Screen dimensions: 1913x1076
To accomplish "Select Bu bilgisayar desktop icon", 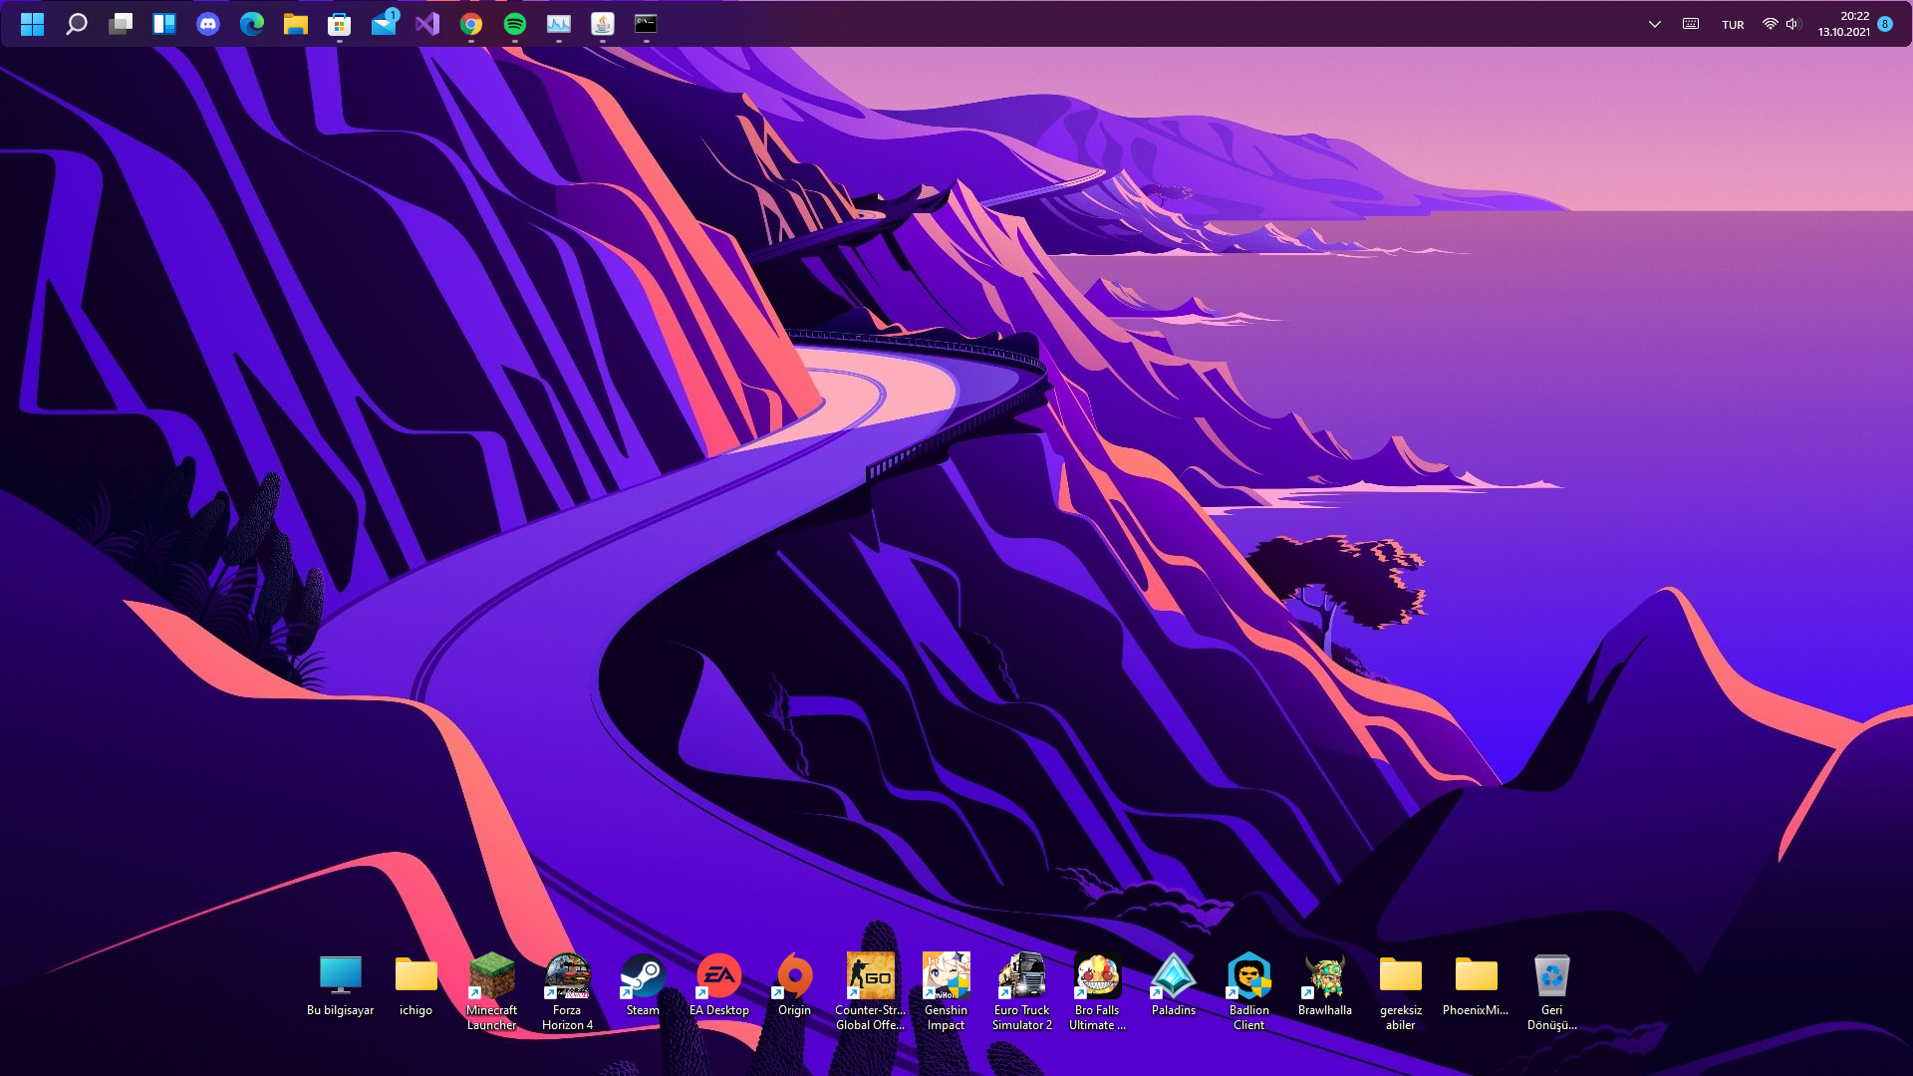I will (340, 985).
